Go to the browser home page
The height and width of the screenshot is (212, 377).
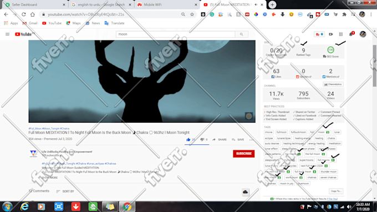click(33, 14)
